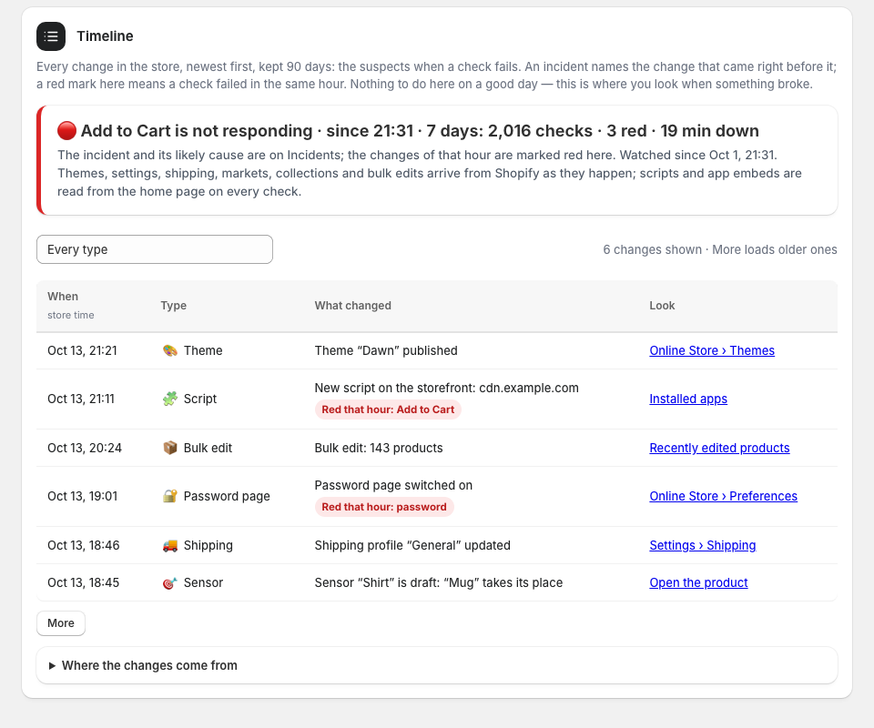Open the Every type filter dropdown

[155, 249]
